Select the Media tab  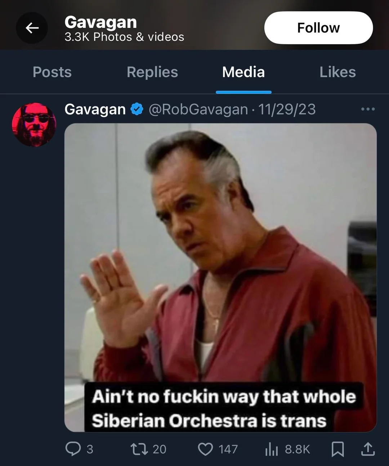pos(243,72)
